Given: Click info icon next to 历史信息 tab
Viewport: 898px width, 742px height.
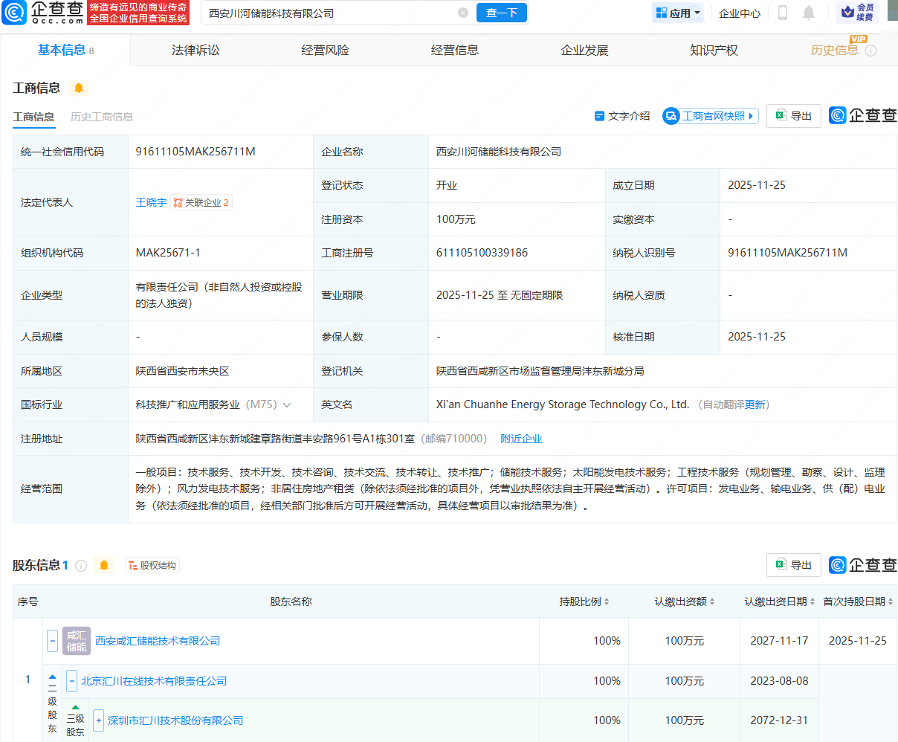Looking at the screenshot, I should point(870,51).
